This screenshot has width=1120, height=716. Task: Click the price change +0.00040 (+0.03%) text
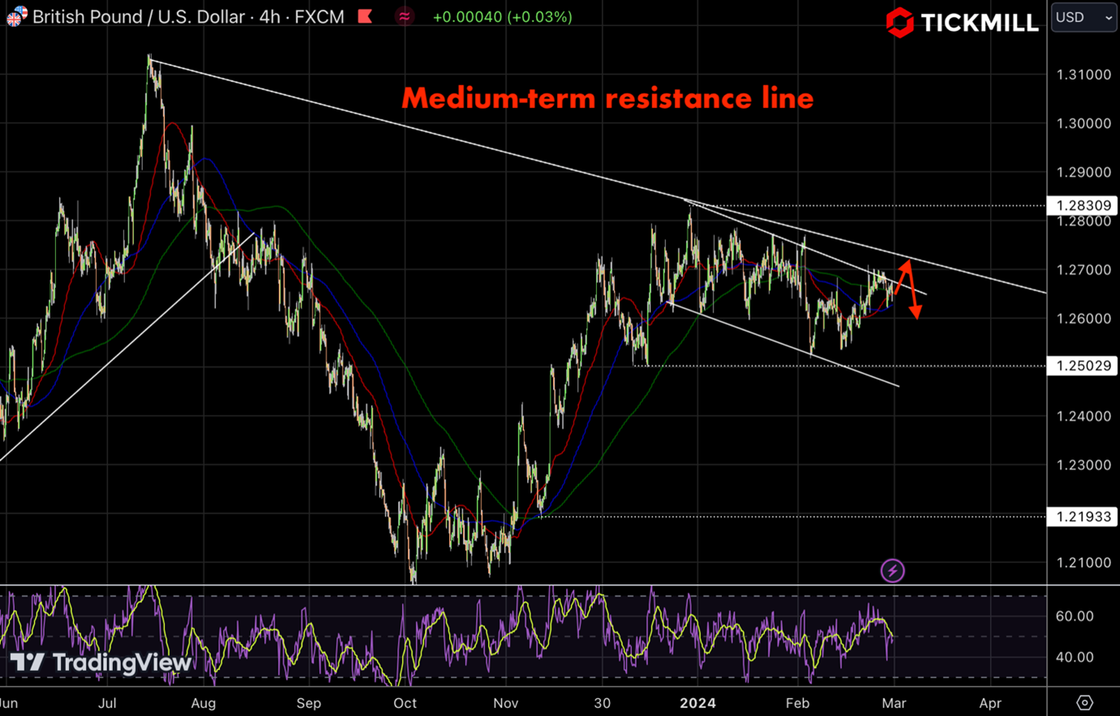(502, 16)
